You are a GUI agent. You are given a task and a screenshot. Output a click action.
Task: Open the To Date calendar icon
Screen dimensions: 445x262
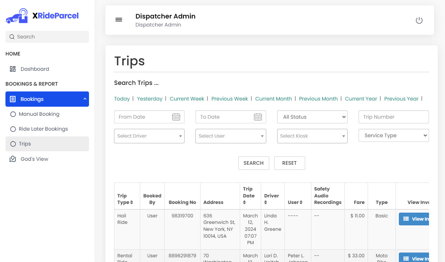[x=258, y=117]
